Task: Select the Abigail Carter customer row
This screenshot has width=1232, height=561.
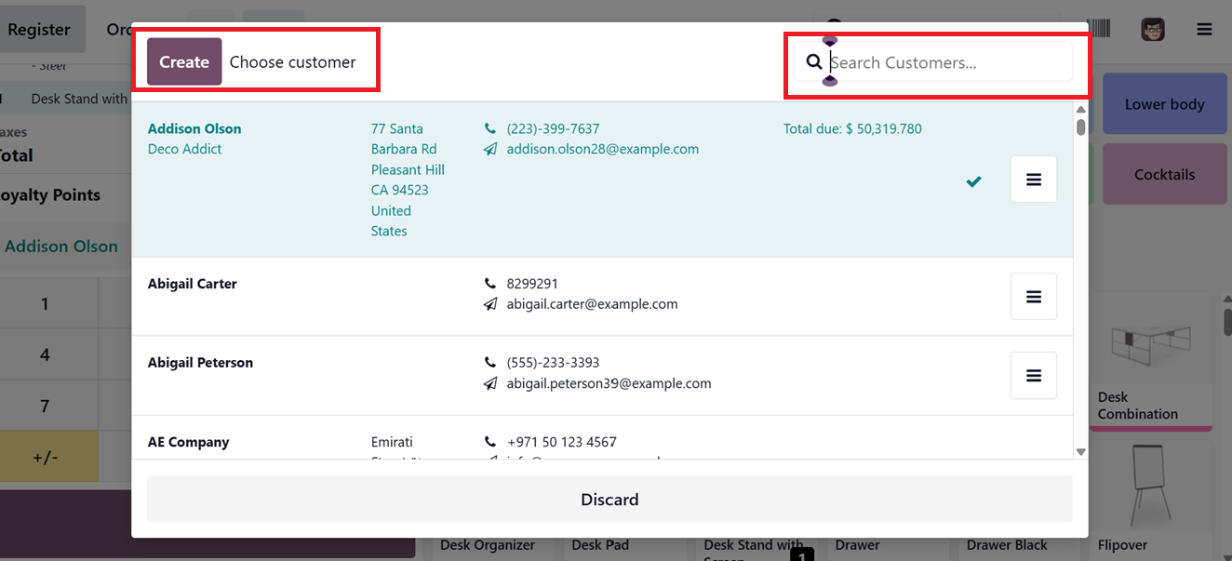Action: click(x=307, y=294)
